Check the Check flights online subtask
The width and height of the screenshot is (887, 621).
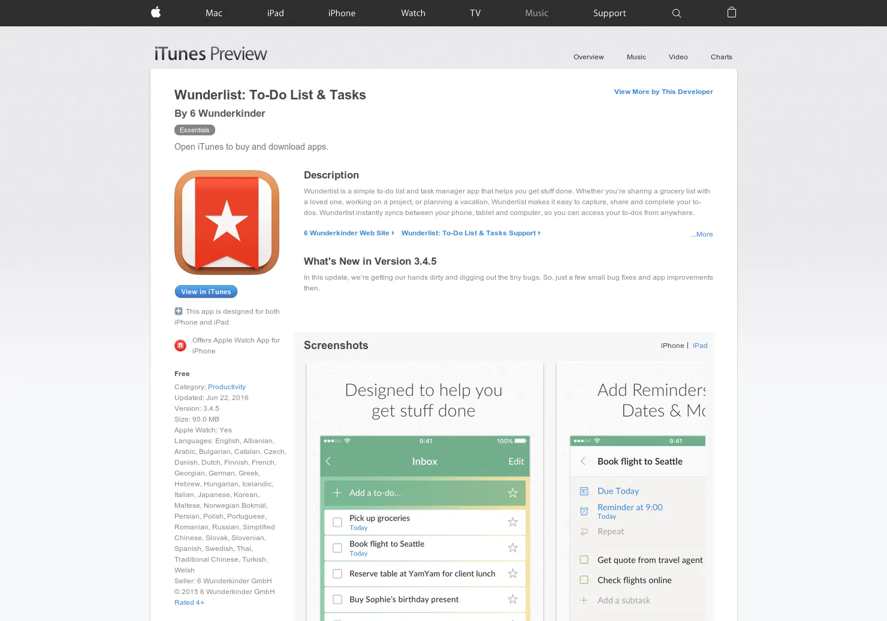[584, 580]
